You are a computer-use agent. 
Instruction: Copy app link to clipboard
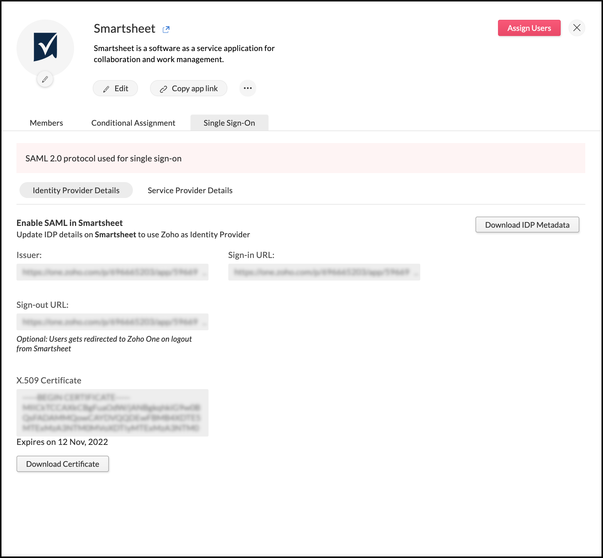pos(188,88)
